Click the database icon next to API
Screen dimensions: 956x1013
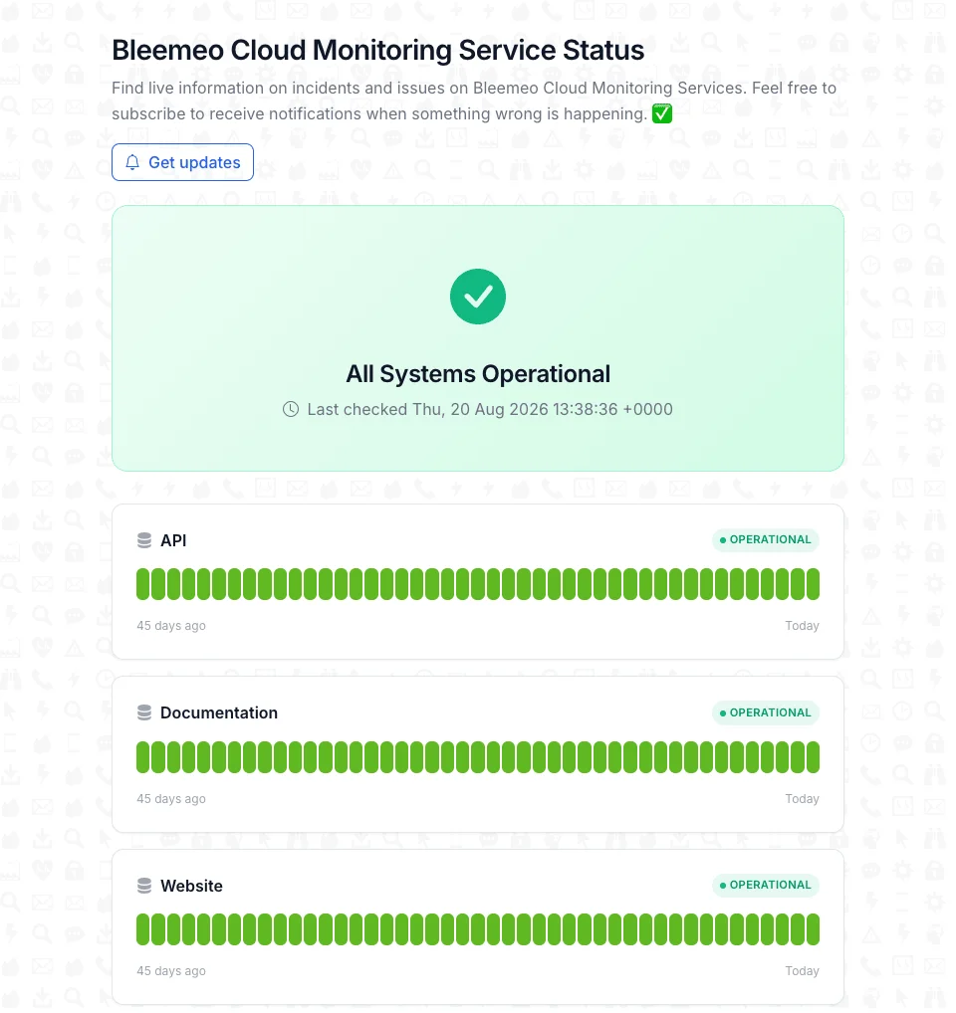pyautogui.click(x=144, y=541)
